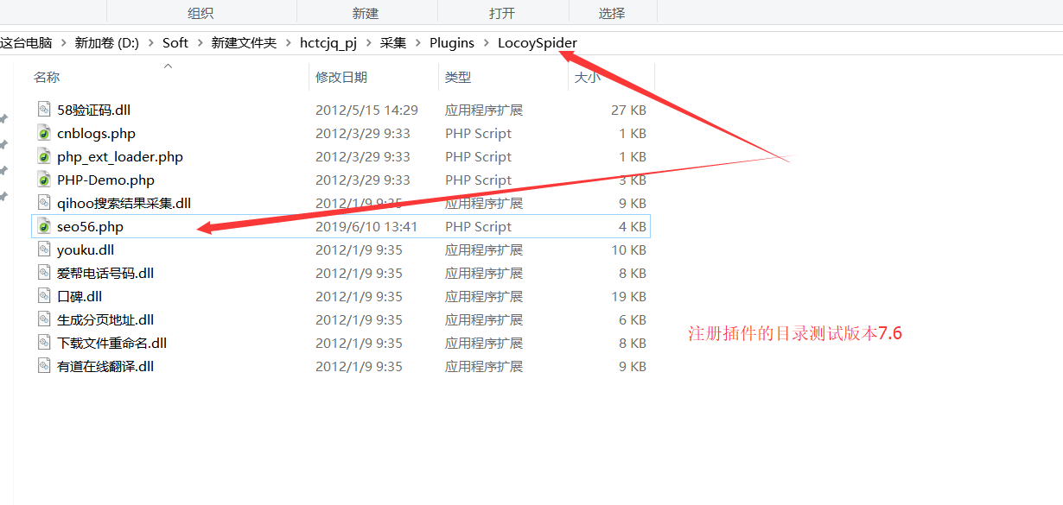1063x505 pixels.
Task: Click the 打开 toolbar button
Action: pyautogui.click(x=501, y=12)
